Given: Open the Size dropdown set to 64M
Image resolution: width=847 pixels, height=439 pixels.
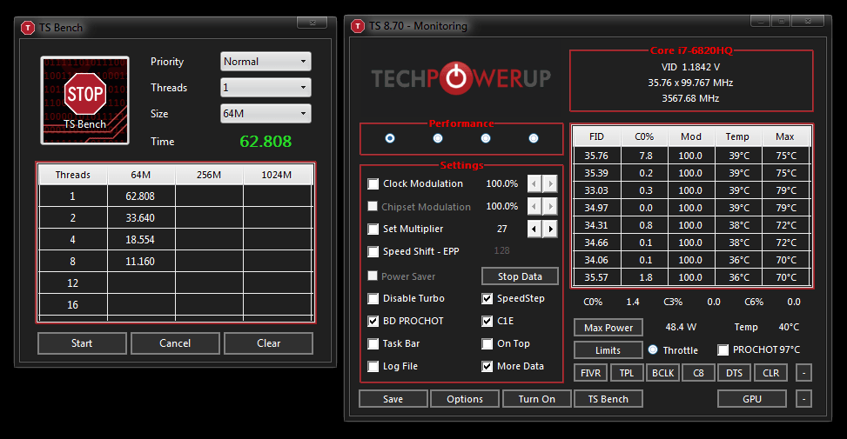Looking at the screenshot, I should point(266,113).
